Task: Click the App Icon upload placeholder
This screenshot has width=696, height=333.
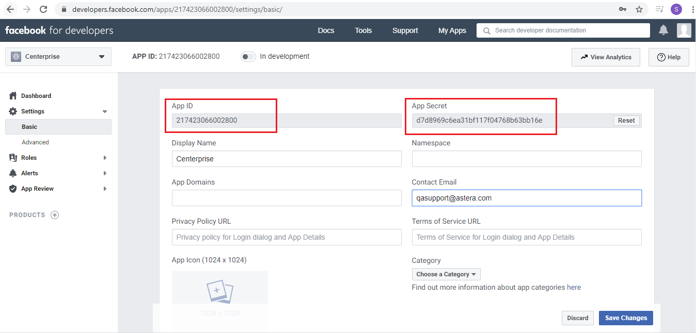Action: (x=219, y=299)
